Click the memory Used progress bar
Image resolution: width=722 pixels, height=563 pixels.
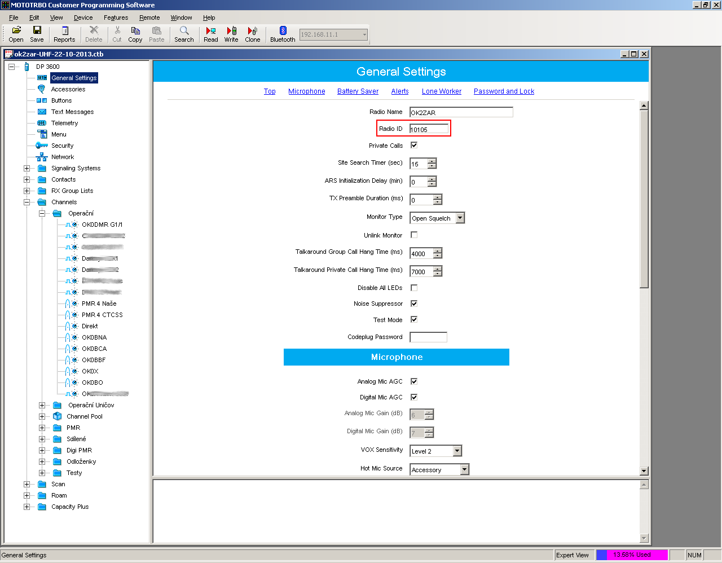click(632, 555)
